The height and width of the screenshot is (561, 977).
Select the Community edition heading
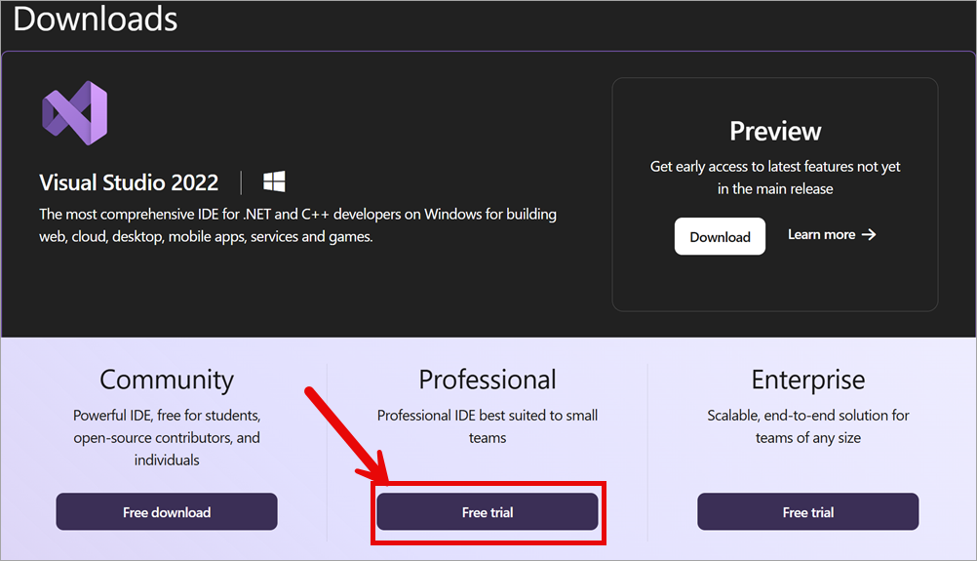pyautogui.click(x=167, y=380)
